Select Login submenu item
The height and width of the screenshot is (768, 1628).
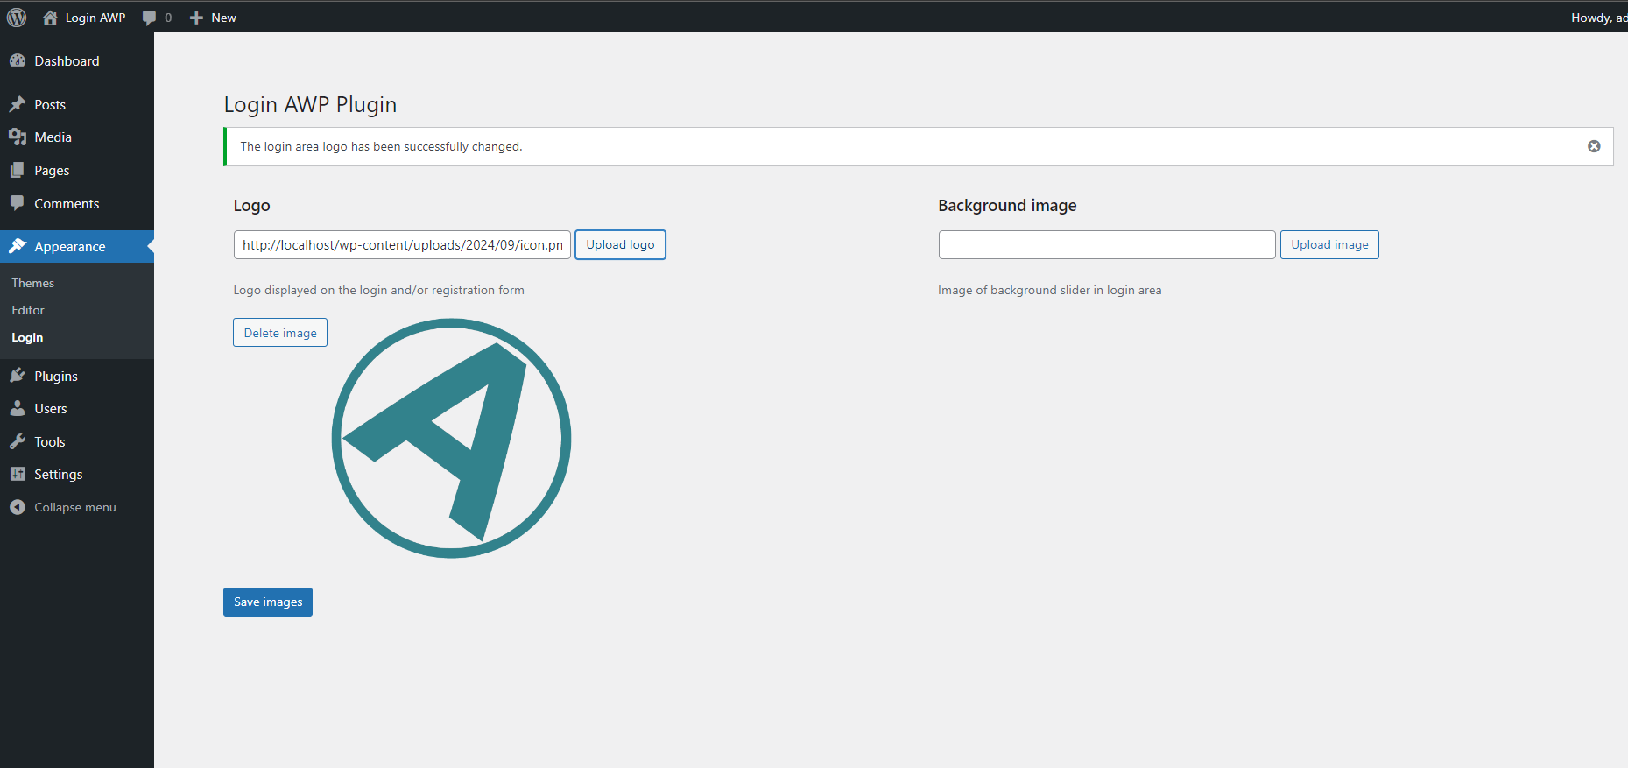click(27, 337)
